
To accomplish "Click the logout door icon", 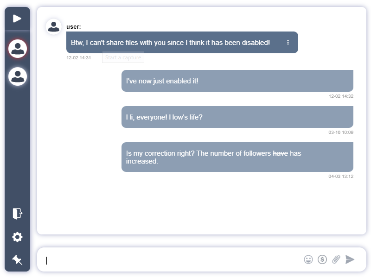I will point(17,213).
